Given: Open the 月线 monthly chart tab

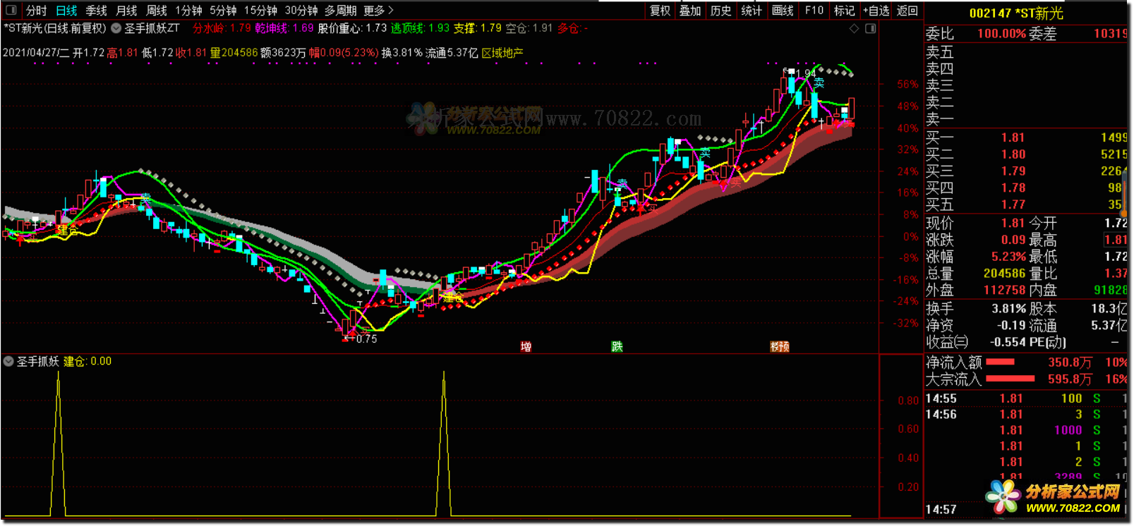Looking at the screenshot, I should (x=126, y=11).
